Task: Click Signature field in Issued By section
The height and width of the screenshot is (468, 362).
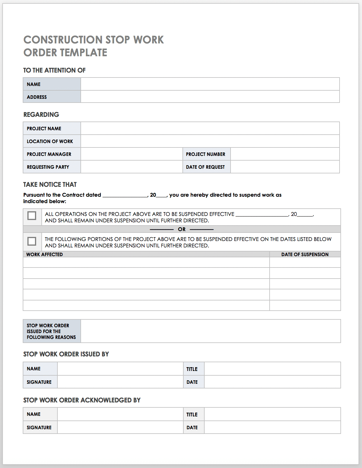Action: [x=120, y=382]
